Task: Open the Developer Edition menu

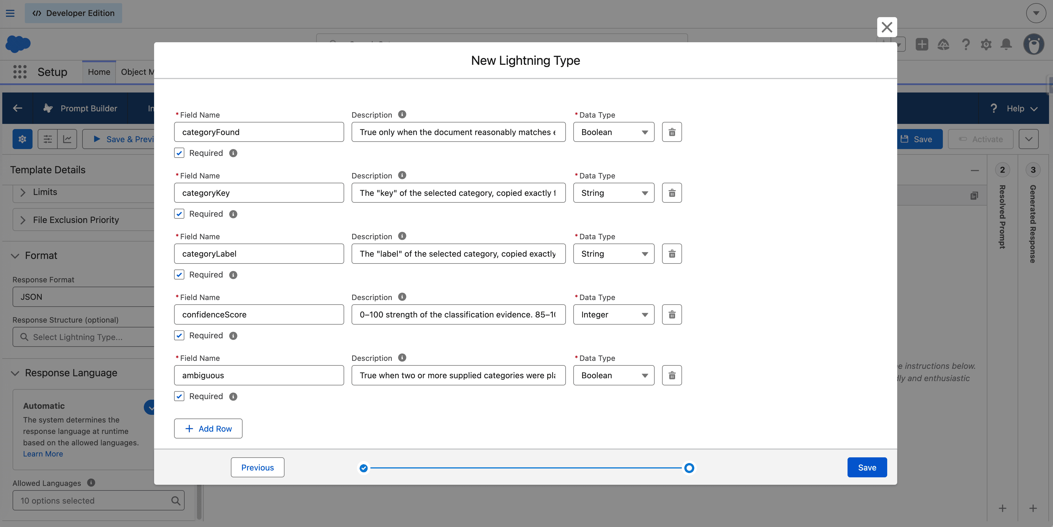Action: pyautogui.click(x=74, y=13)
